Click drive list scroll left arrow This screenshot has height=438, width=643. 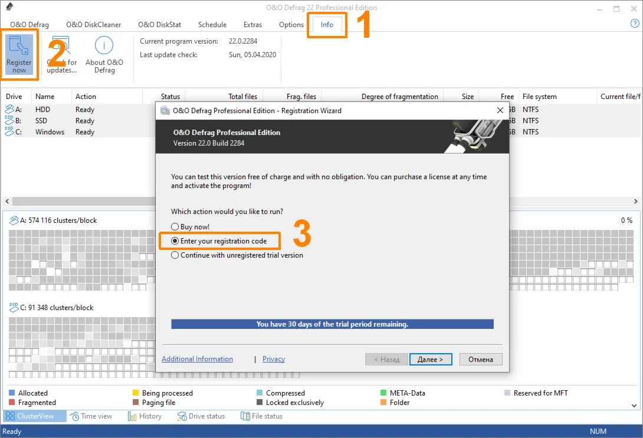pyautogui.click(x=7, y=201)
